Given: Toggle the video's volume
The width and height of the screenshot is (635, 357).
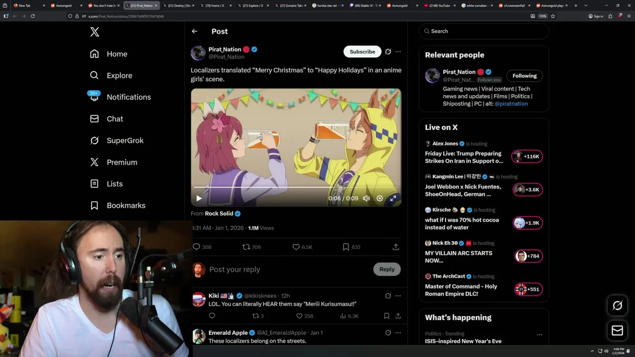Looking at the screenshot, I should click(x=366, y=198).
